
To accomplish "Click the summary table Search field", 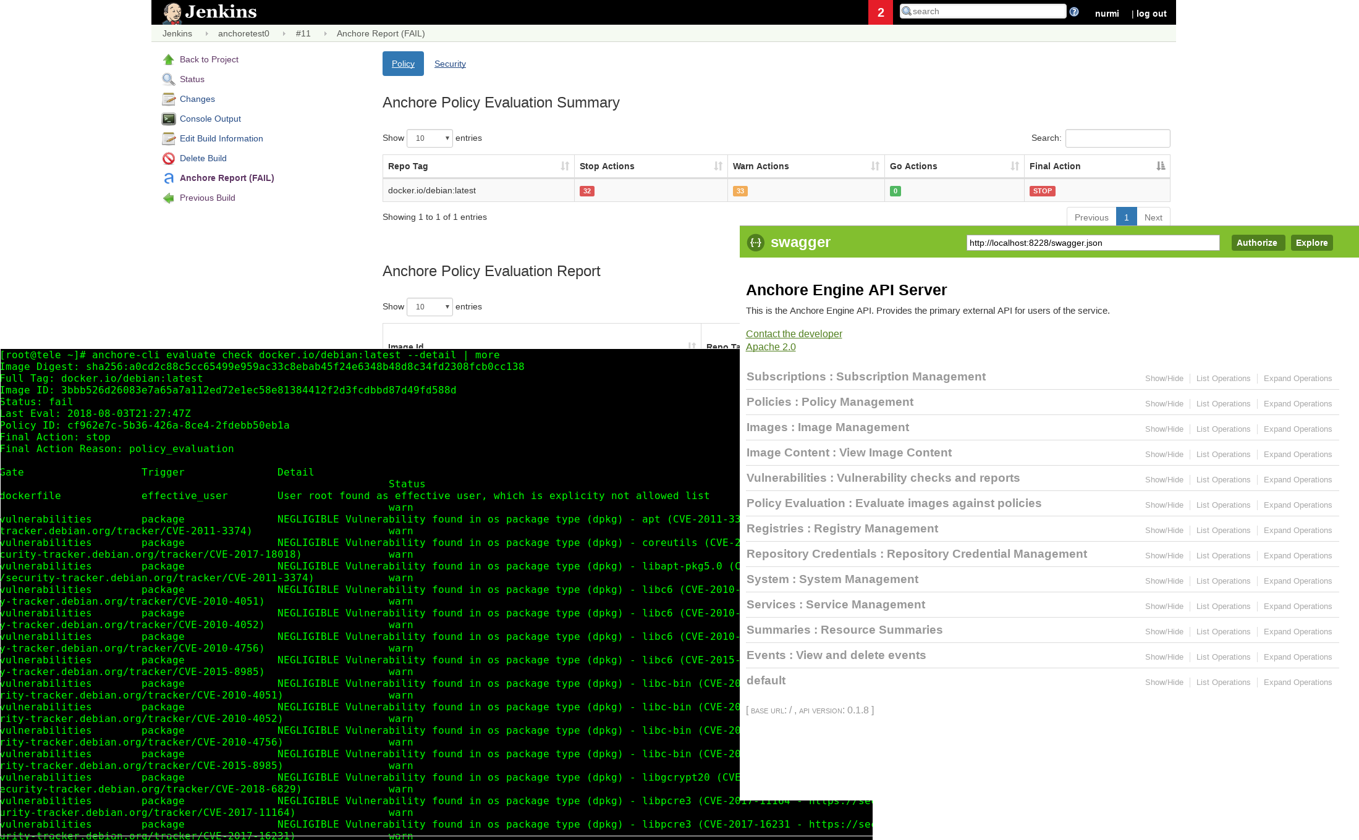I will (x=1117, y=138).
